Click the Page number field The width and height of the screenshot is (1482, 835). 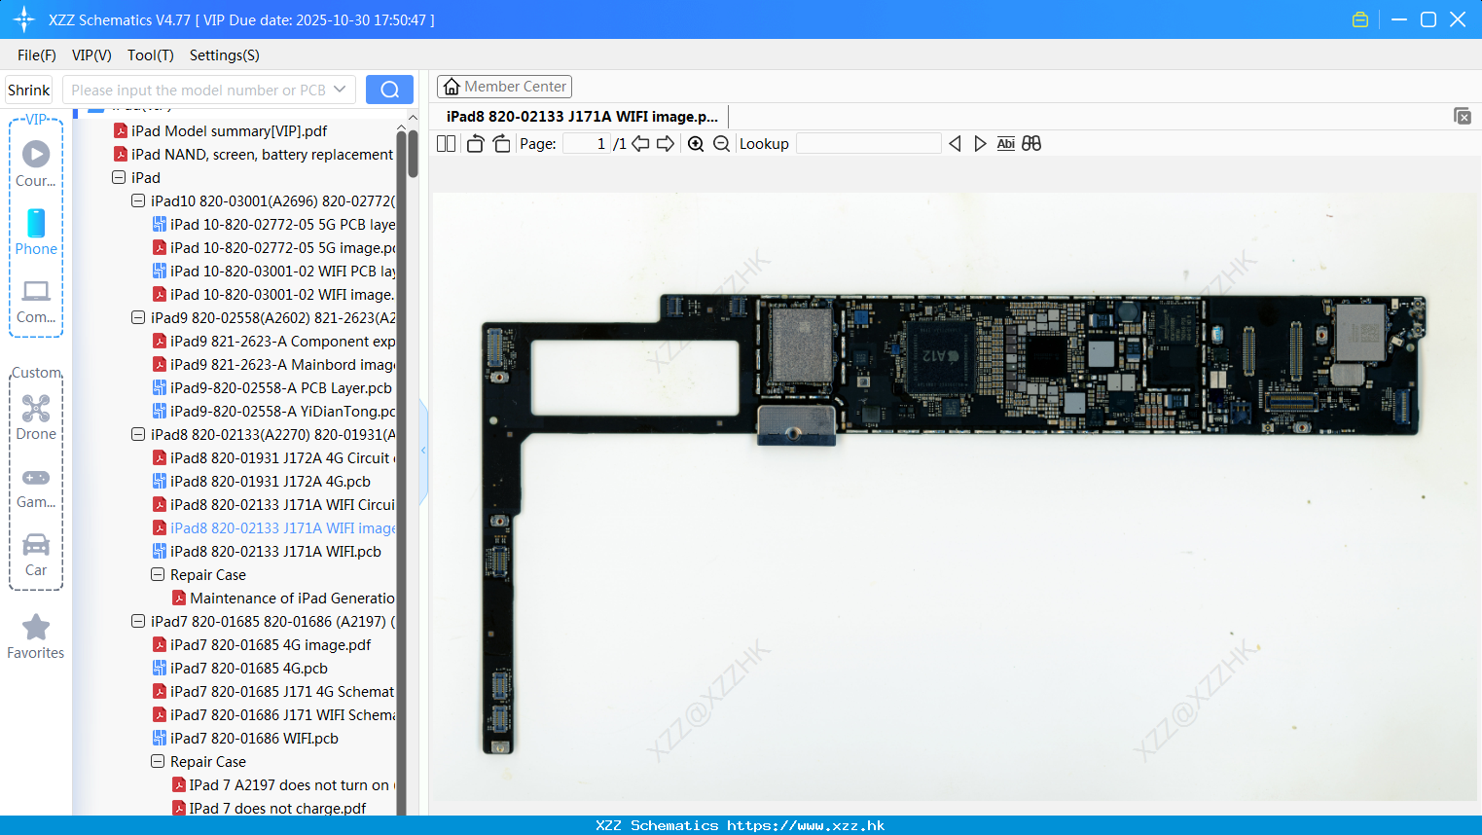pos(587,144)
